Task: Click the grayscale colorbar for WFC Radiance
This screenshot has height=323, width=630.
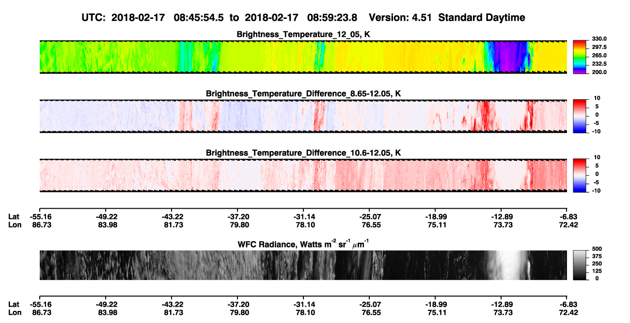Action: 579,265
